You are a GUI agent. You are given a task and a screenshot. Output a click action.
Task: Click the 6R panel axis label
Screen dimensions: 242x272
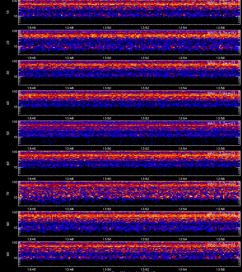tap(8, 164)
